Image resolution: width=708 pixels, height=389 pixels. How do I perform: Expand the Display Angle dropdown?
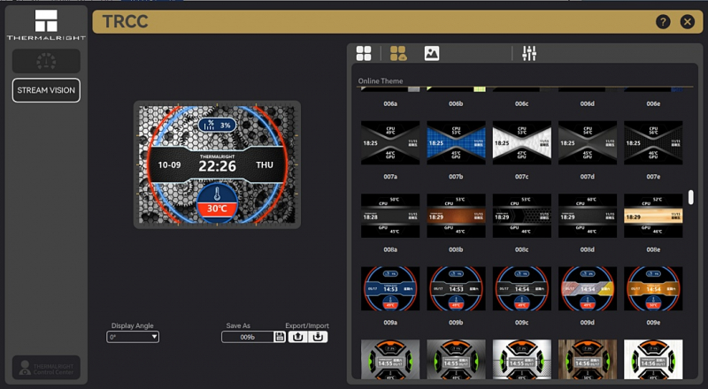(133, 337)
